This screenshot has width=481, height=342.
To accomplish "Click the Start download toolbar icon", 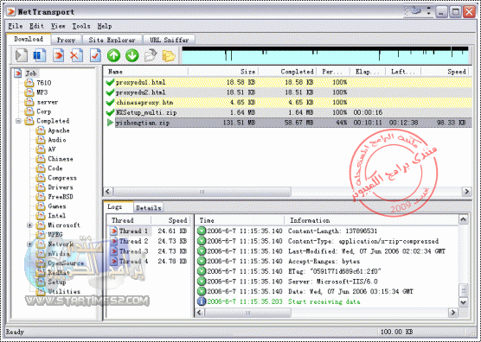I will [22, 56].
